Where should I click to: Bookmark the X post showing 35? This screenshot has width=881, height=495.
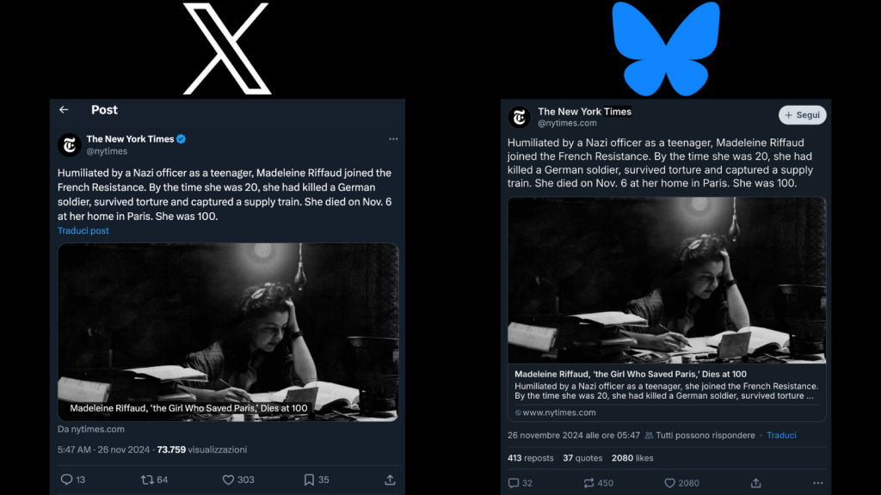point(309,480)
